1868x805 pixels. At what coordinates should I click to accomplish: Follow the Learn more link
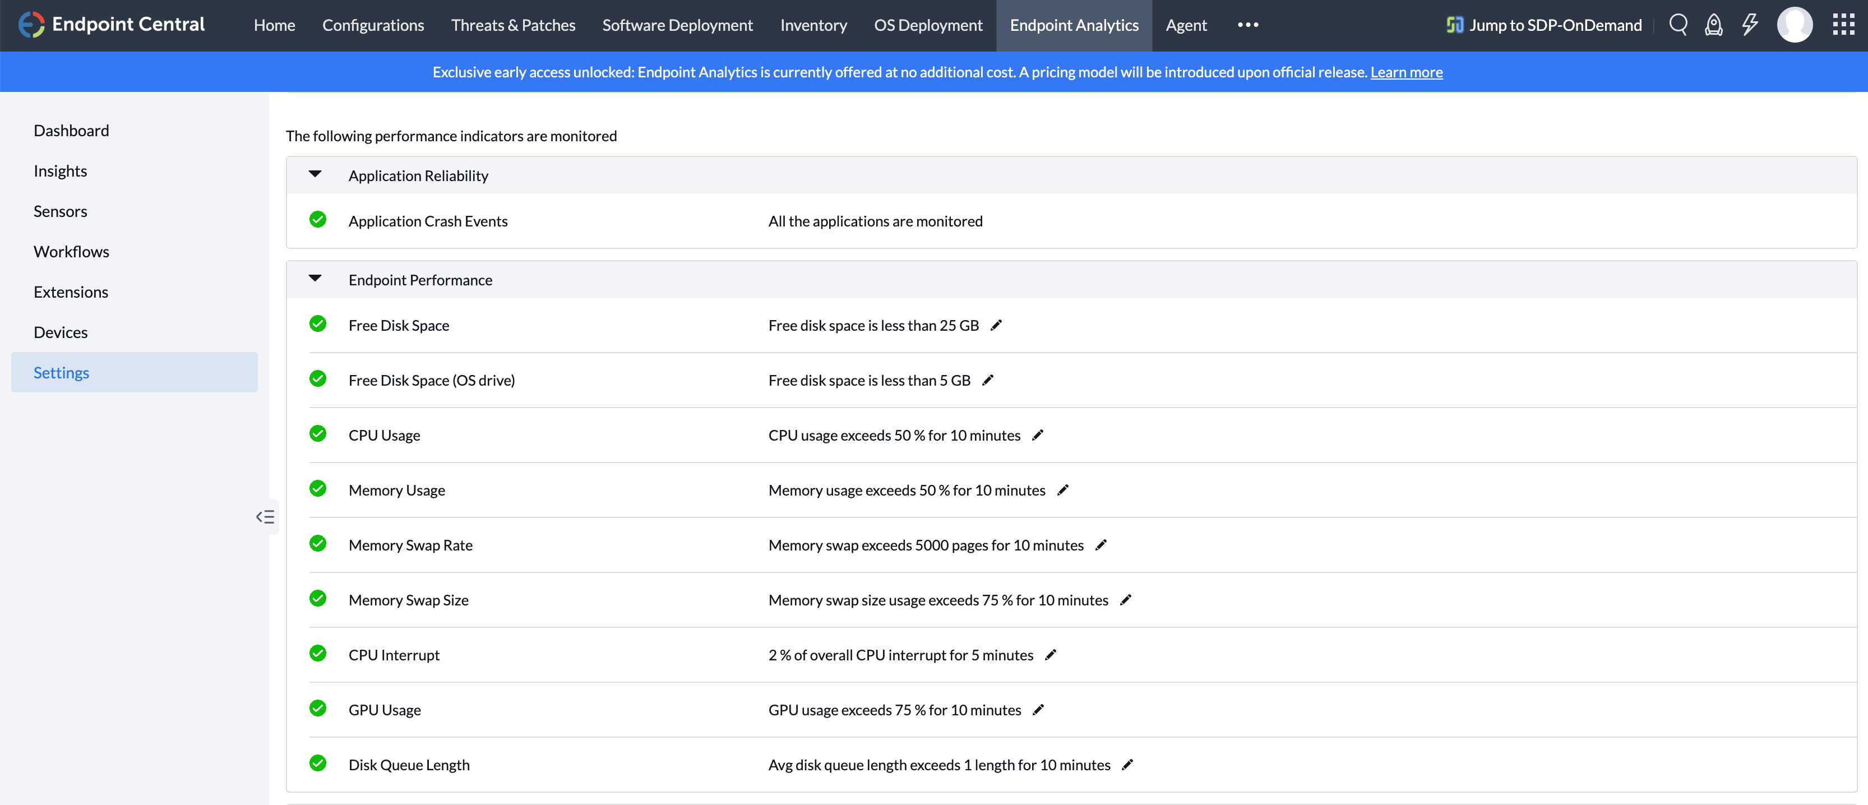[x=1406, y=72]
